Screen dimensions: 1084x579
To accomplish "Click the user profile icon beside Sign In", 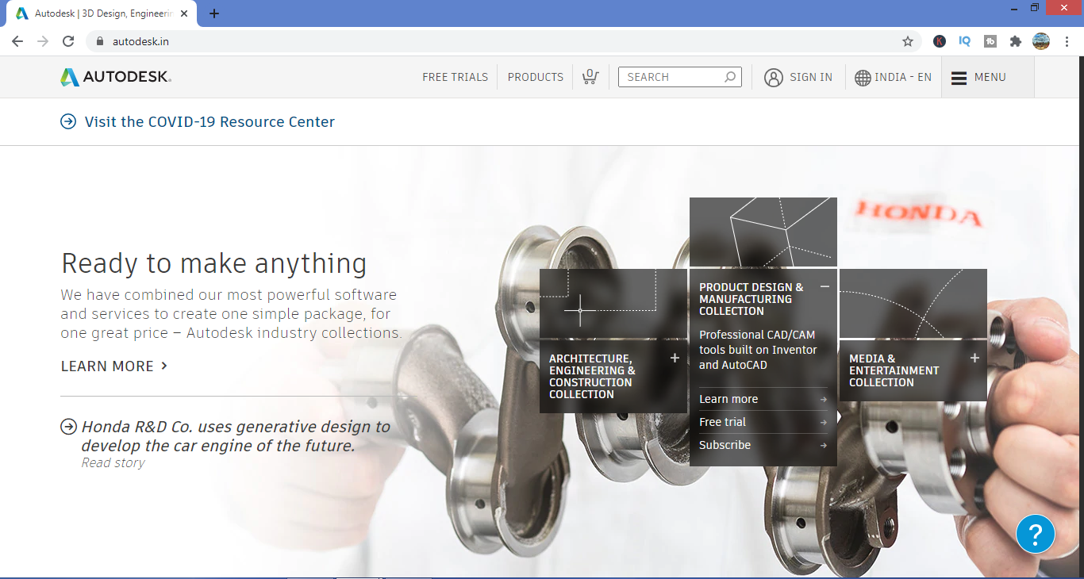I will coord(774,77).
